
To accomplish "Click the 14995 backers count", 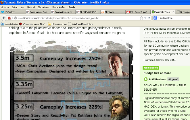I will click(x=157, y=79).
